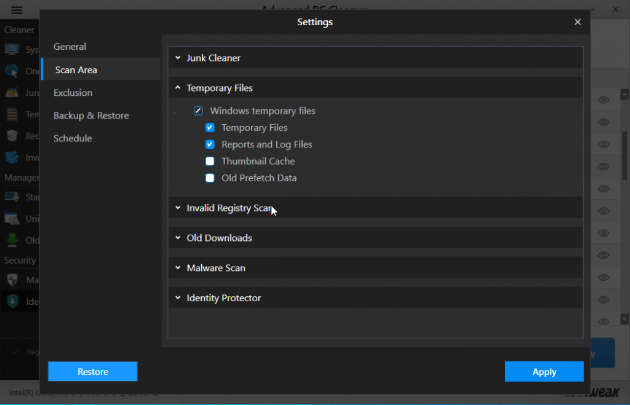Expand the Old Downloads section
The image size is (630, 405).
click(375, 238)
